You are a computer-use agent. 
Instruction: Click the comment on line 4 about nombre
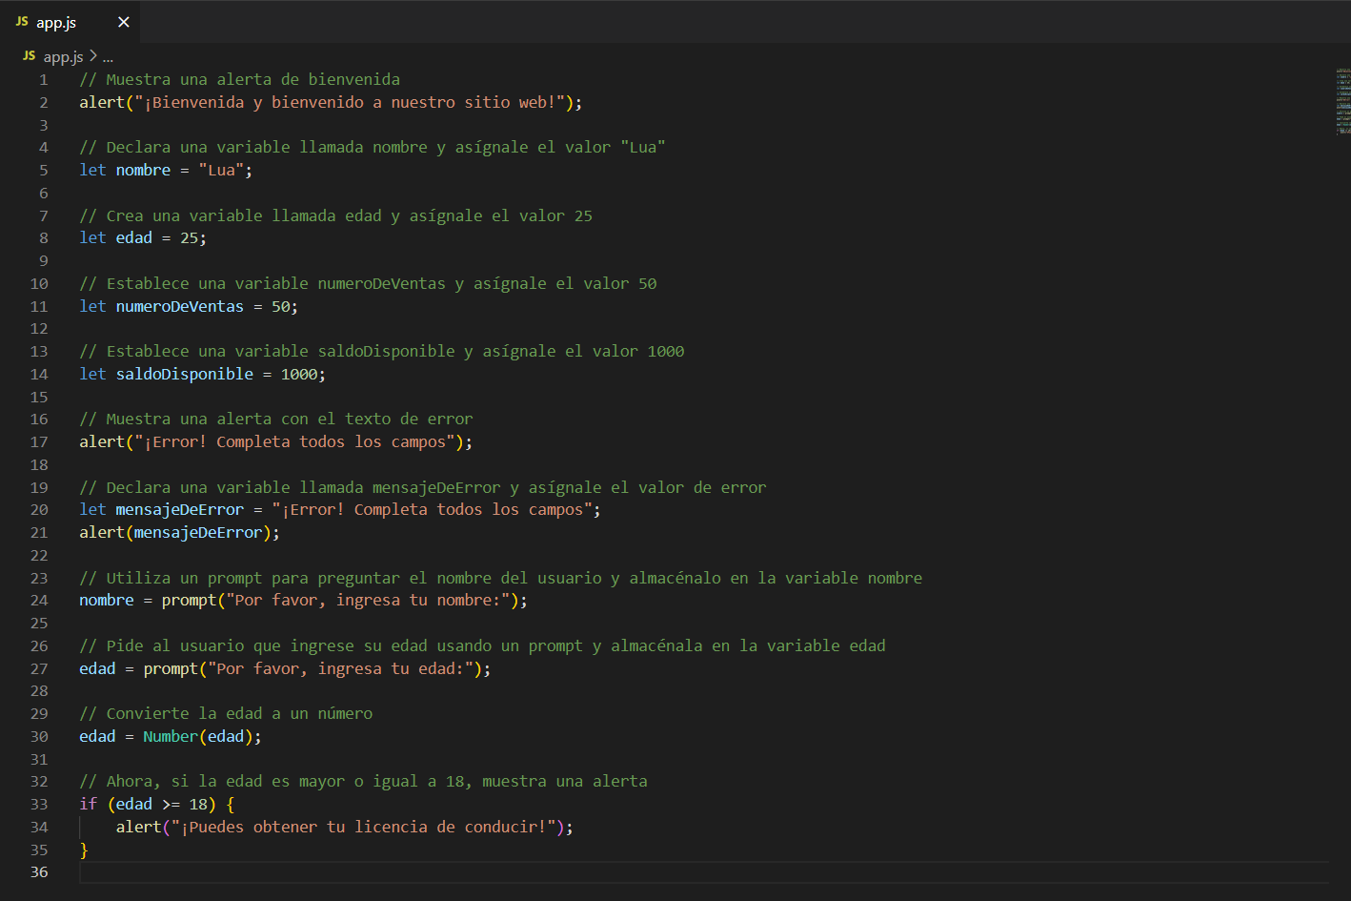(373, 147)
